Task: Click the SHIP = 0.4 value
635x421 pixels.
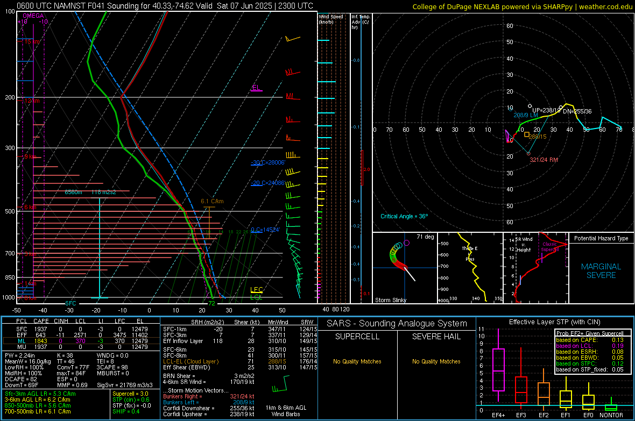Action: coord(126,411)
